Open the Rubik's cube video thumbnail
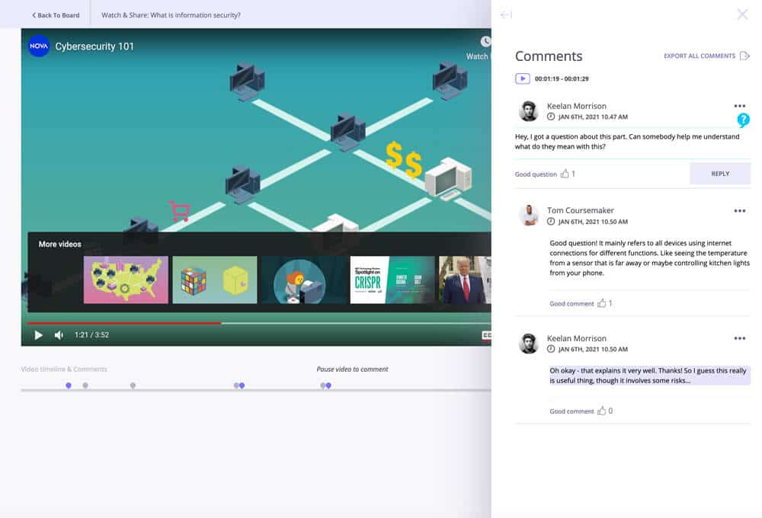Image resolution: width=762 pixels, height=518 pixels. (215, 280)
